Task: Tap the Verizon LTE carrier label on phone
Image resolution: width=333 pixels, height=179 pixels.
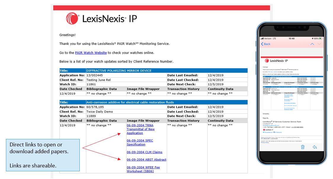Action: (270, 39)
